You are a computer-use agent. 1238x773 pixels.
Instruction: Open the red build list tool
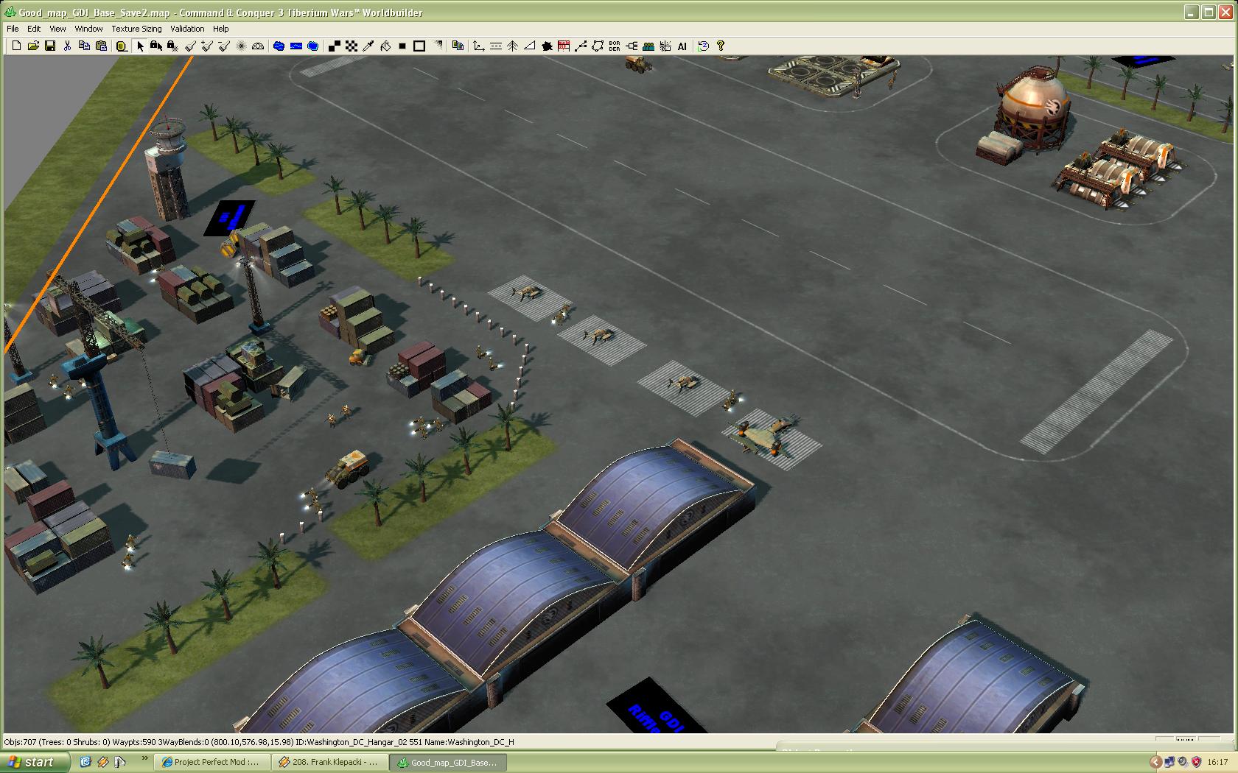pyautogui.click(x=564, y=46)
